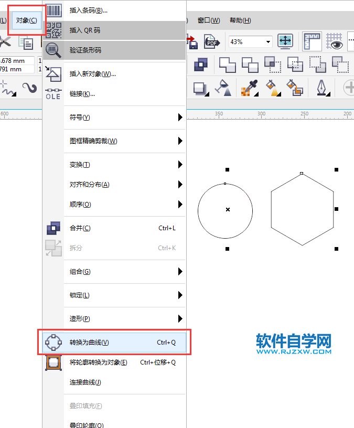Image resolution: width=354 pixels, height=428 pixels.
Task: Expand the 组合(G) submenu
Action: pyautogui.click(x=114, y=272)
